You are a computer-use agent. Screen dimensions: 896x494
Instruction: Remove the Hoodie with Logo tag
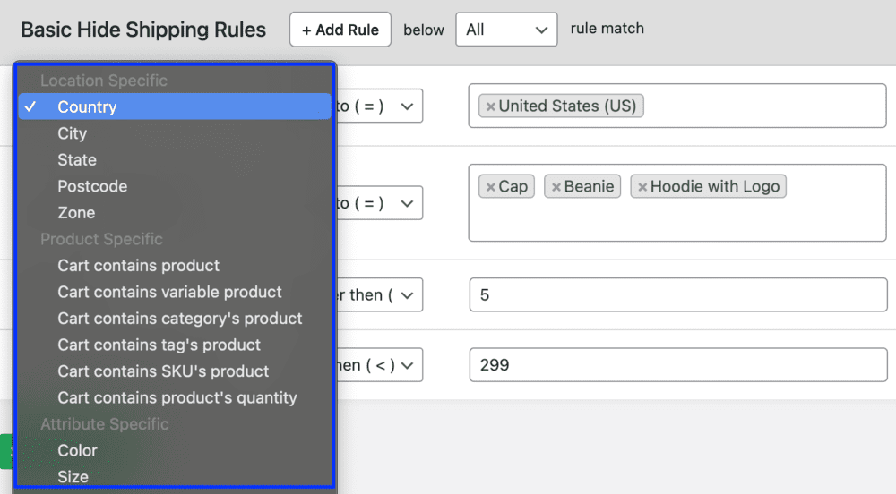[x=642, y=187]
